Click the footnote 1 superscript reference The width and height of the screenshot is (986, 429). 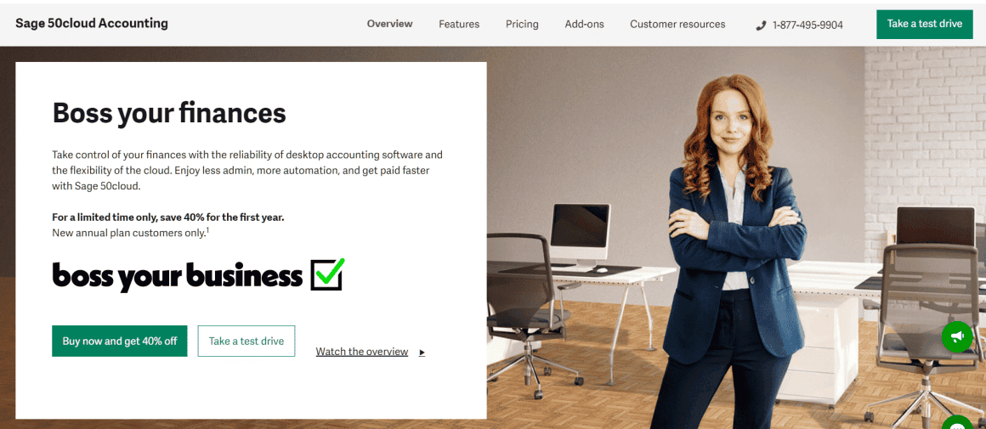[207, 230]
